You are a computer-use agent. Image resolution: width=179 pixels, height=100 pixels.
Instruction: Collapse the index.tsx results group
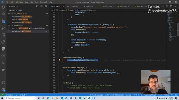point(9,25)
